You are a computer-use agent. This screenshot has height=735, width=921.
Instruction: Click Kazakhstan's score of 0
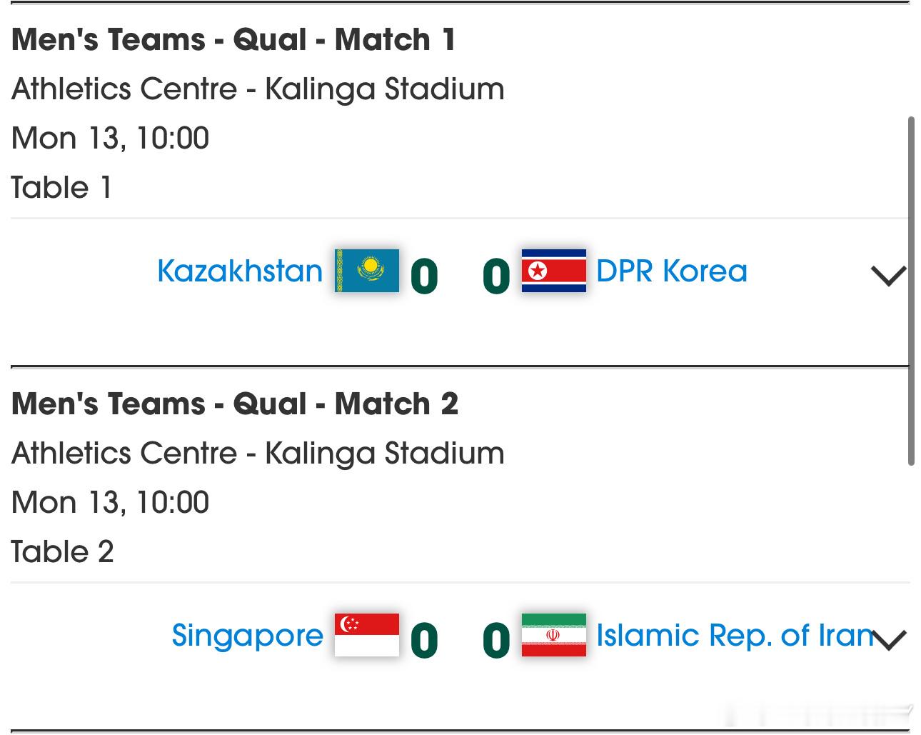click(424, 276)
